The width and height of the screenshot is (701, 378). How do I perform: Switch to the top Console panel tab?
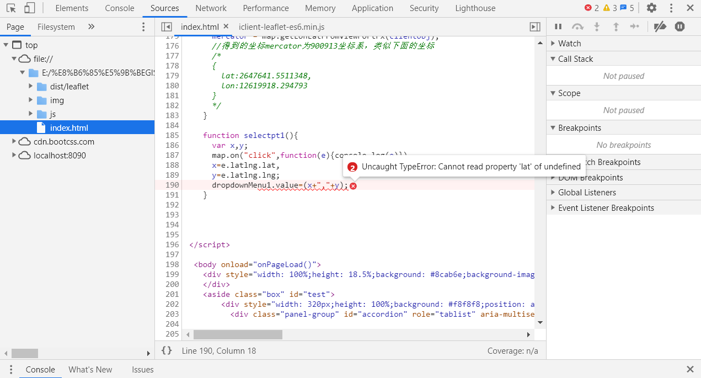click(120, 8)
